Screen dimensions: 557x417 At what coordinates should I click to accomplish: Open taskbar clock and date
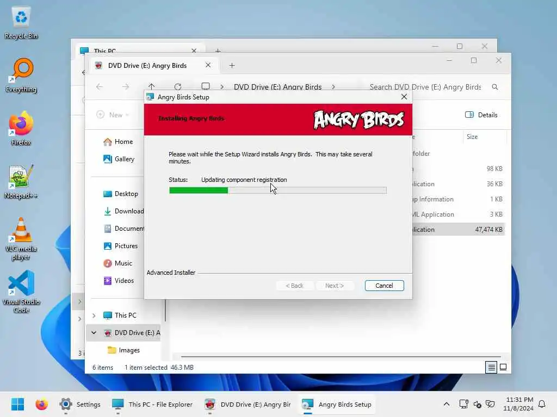(x=518, y=404)
